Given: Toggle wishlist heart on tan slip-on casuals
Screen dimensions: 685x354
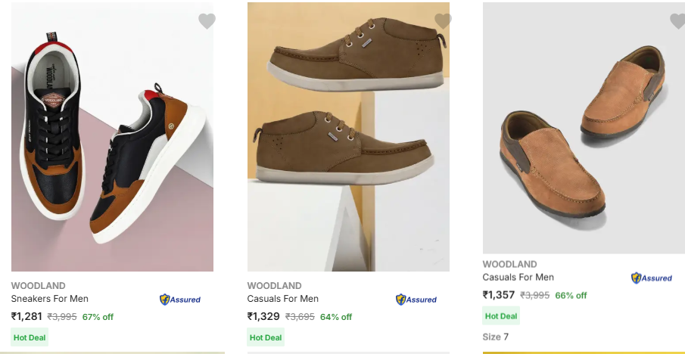Looking at the screenshot, I should coord(677,21).
